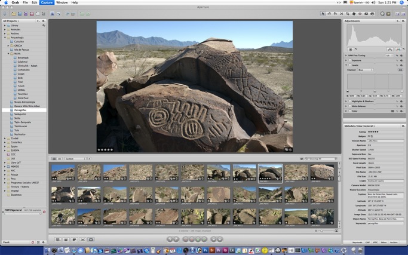Toggle quarter-tone Levels controls button
Image resolution: width=408 pixels, height=255 pixels.
pos(400,70)
